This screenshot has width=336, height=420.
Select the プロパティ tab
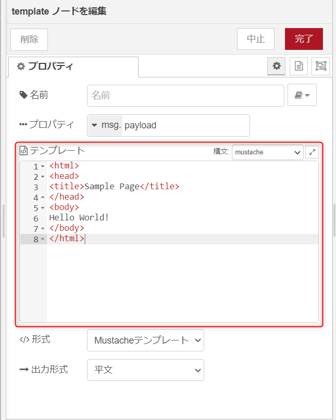tap(73, 67)
